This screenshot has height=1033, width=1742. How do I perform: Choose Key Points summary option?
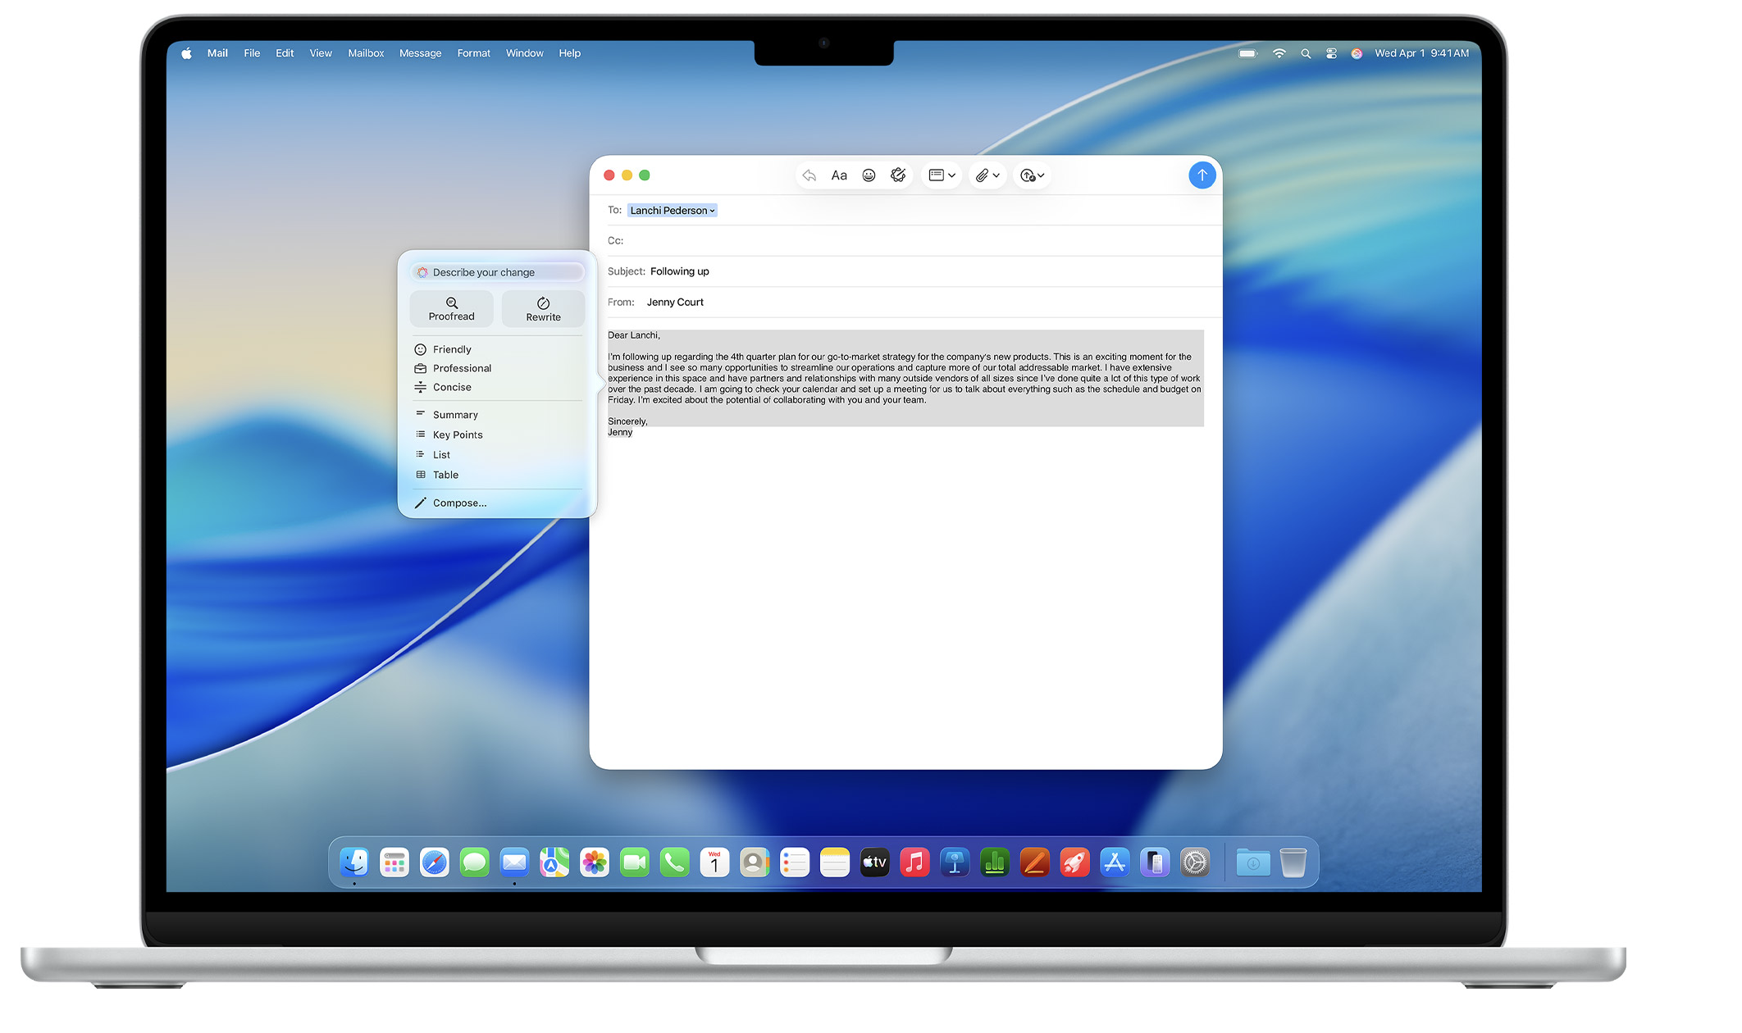[458, 435]
